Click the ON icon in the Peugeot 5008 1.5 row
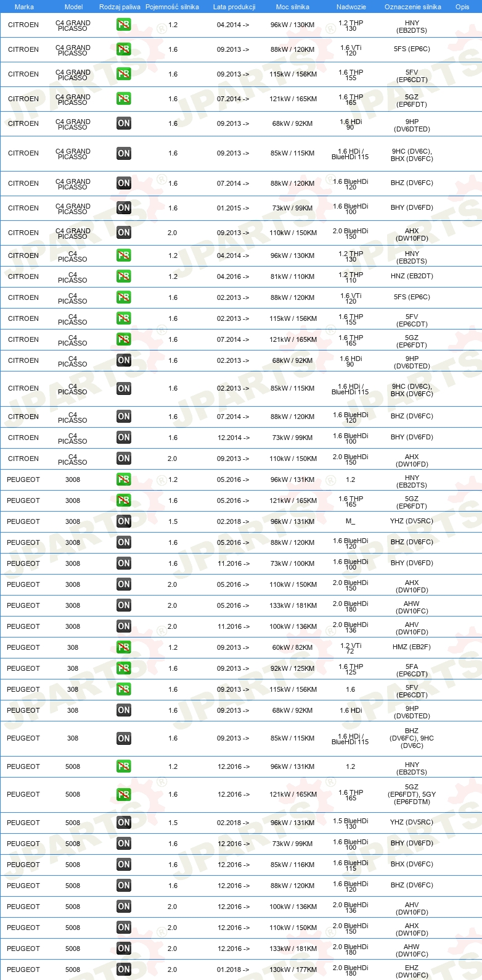The width and height of the screenshot is (482, 980). click(x=124, y=823)
